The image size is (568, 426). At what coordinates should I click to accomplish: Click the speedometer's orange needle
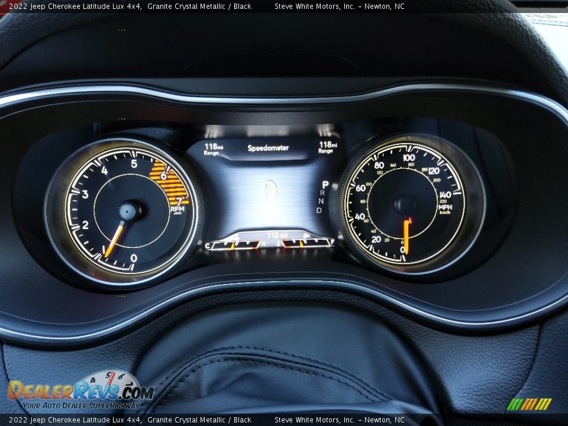tap(406, 237)
